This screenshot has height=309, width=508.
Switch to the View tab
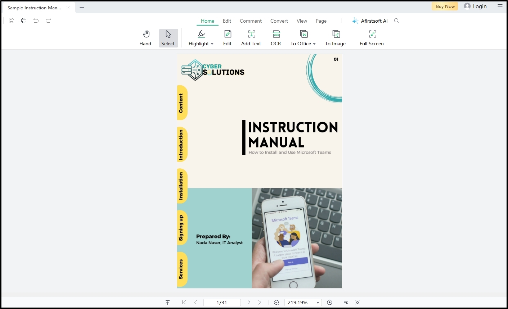[x=302, y=21]
